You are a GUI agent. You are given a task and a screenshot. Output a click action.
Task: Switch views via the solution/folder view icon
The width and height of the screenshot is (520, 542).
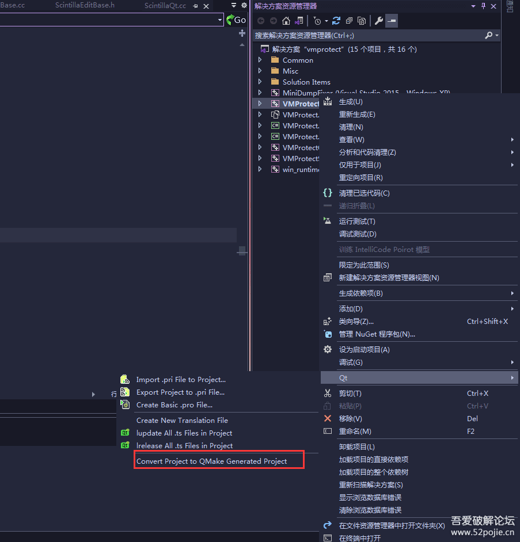[299, 21]
